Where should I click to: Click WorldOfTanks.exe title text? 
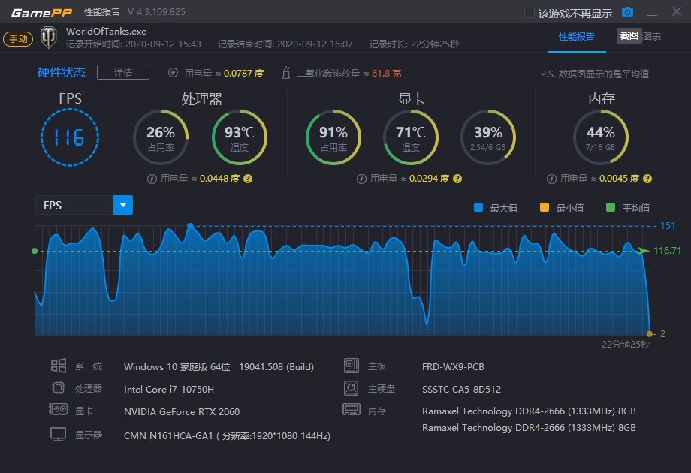coord(106,32)
